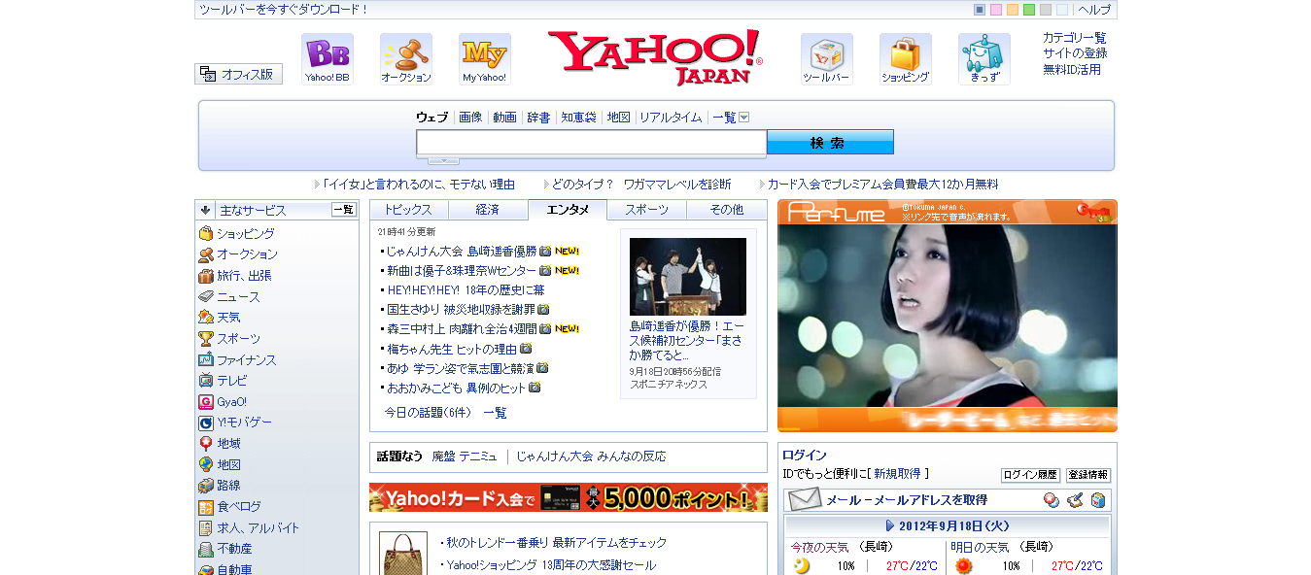This screenshot has width=1311, height=575.
Task: Open the オークション gavel icon
Action: tap(406, 59)
